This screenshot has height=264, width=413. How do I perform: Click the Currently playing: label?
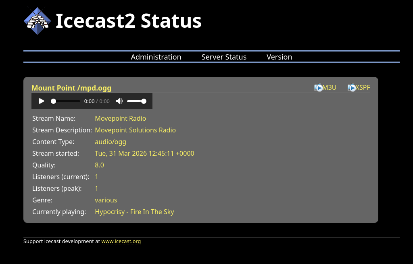tap(59, 212)
